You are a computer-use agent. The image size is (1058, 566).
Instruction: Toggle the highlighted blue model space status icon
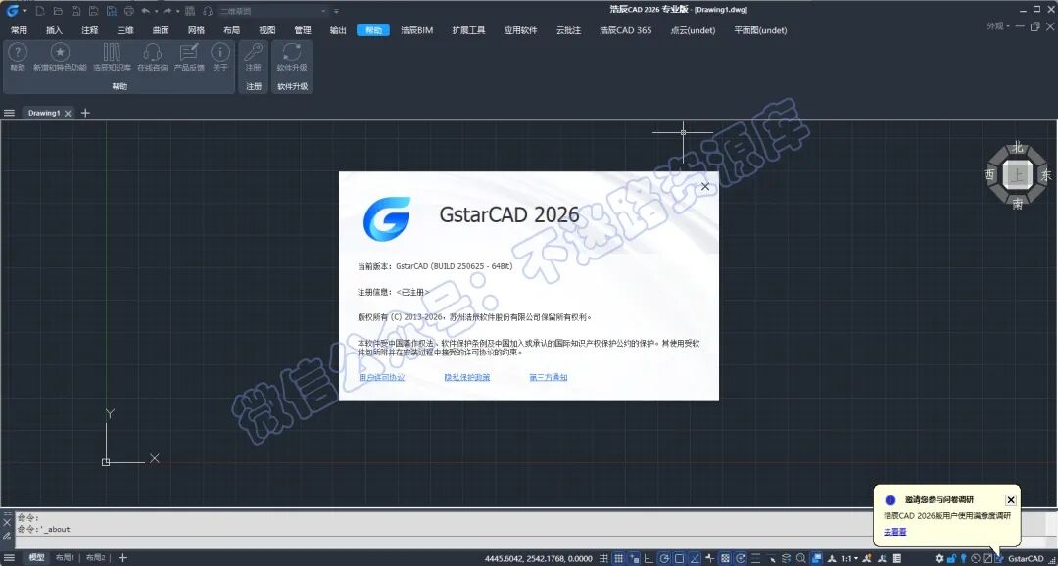coord(816,558)
